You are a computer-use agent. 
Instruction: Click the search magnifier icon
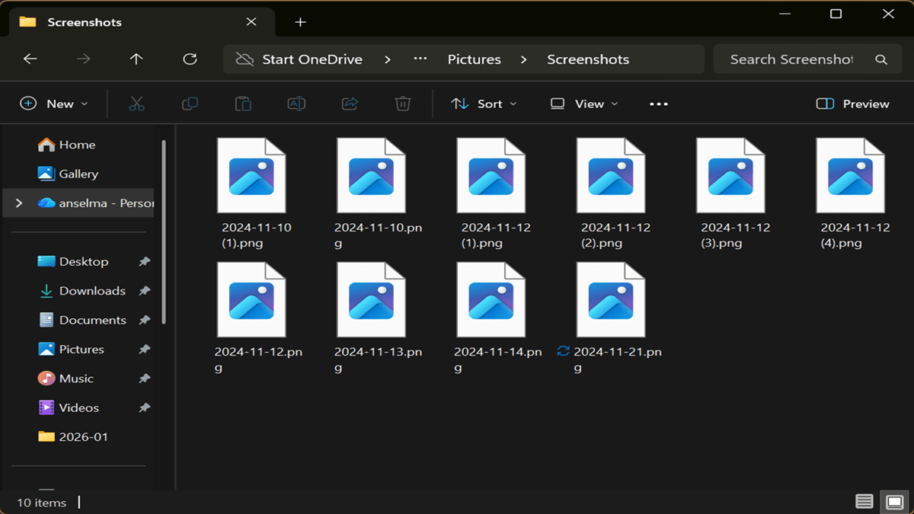(x=881, y=59)
